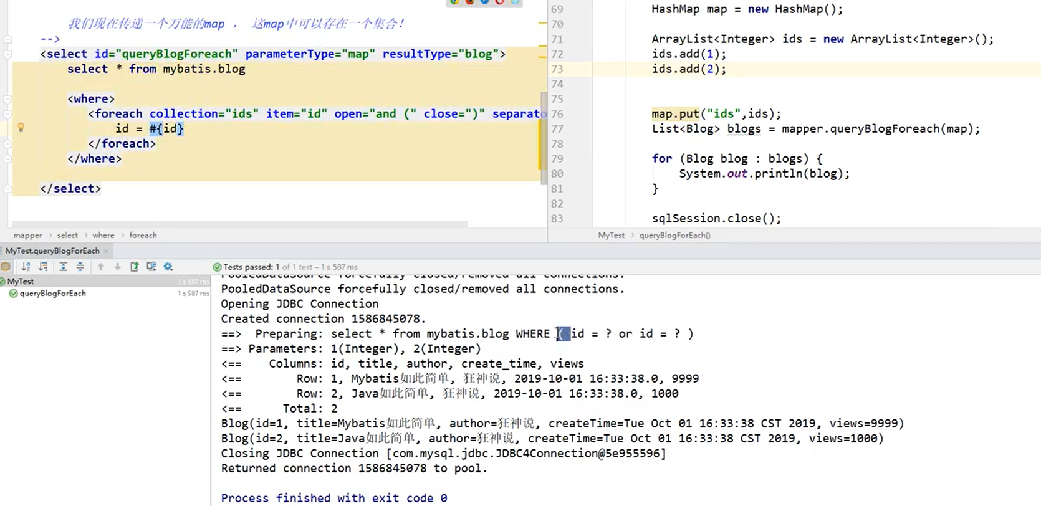Select queryBlogForEach test in the tree

[x=53, y=294]
